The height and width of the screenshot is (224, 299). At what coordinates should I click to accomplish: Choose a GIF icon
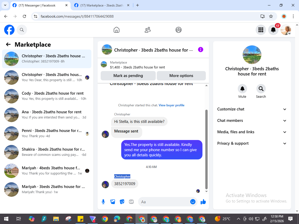tap(131, 202)
